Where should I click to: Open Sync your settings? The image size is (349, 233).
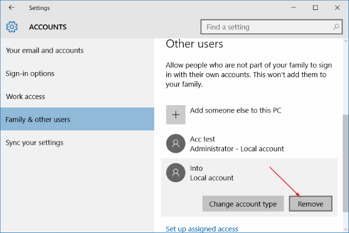[x=34, y=142]
